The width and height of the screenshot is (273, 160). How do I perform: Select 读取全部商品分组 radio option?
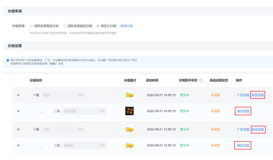(65, 26)
